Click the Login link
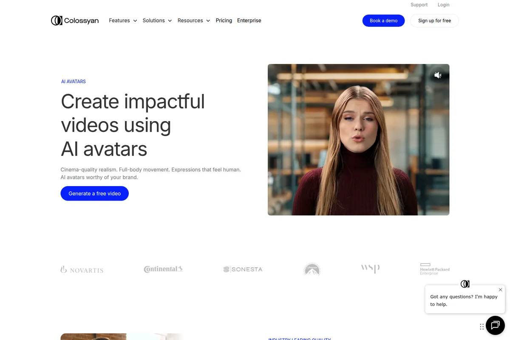The height and width of the screenshot is (340, 510). click(x=443, y=5)
